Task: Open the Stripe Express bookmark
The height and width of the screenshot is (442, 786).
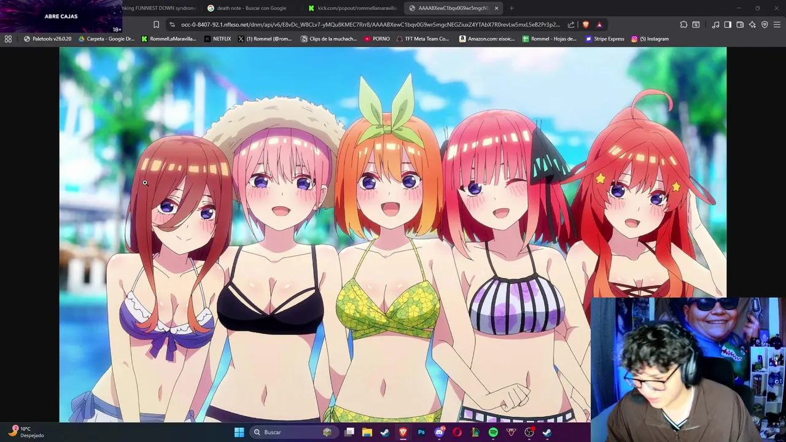Action: 604,39
